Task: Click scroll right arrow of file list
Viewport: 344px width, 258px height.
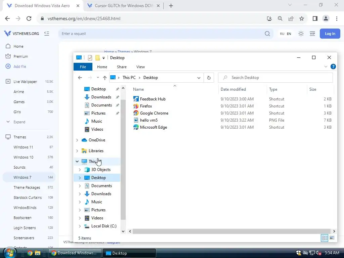Action: click(x=334, y=231)
